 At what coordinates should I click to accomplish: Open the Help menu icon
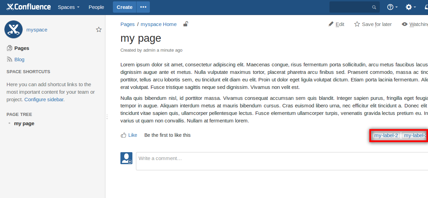(390, 7)
